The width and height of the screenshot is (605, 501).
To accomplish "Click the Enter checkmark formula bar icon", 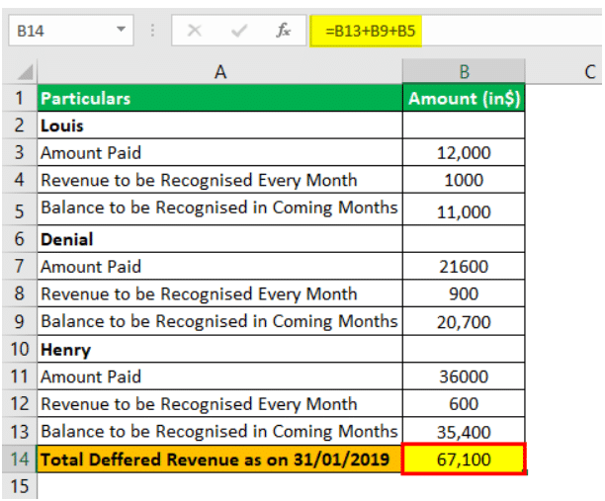I will (239, 30).
